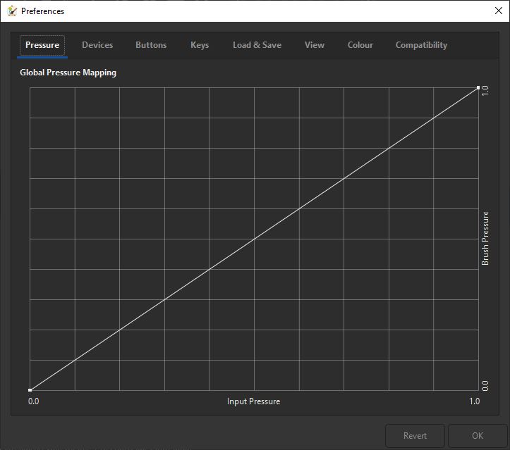Confirm preferences with the OK button
The width and height of the screenshot is (510, 450).
[478, 436]
